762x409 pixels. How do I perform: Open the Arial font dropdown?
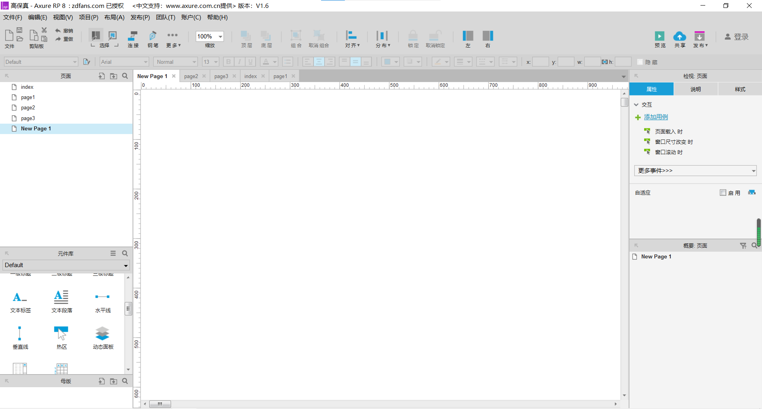(124, 62)
